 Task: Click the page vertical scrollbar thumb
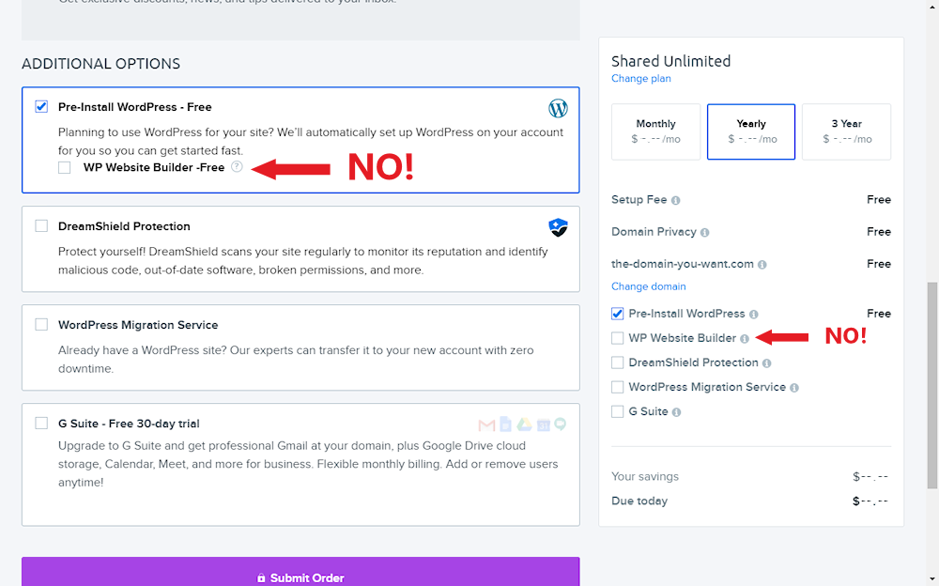click(931, 385)
